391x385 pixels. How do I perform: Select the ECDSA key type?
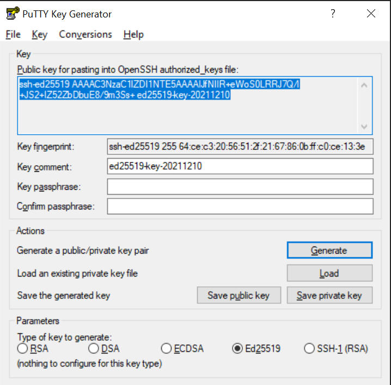point(166,348)
